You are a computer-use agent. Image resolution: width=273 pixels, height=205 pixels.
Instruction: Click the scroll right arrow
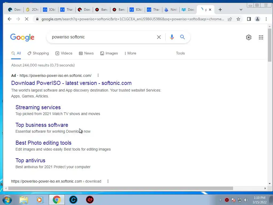(x=265, y=188)
